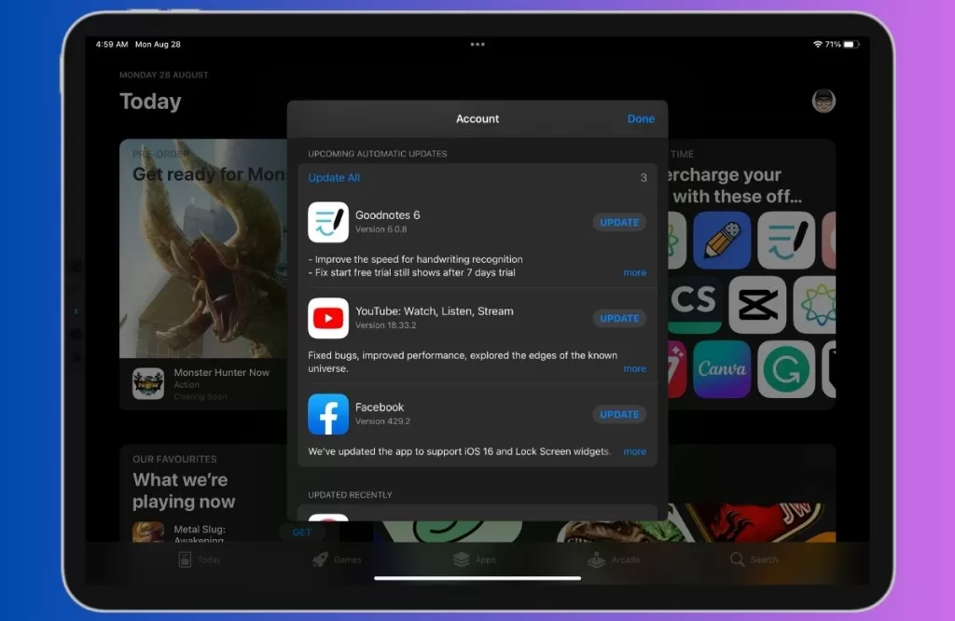Update the Goodnotes 6 app
The height and width of the screenshot is (621, 955).
click(619, 223)
